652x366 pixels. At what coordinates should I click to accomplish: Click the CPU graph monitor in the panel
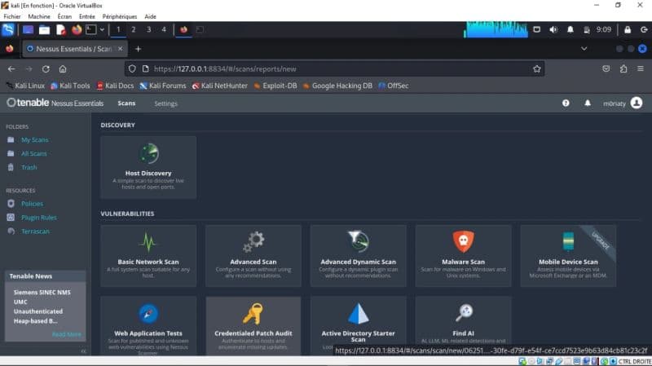coord(496,29)
